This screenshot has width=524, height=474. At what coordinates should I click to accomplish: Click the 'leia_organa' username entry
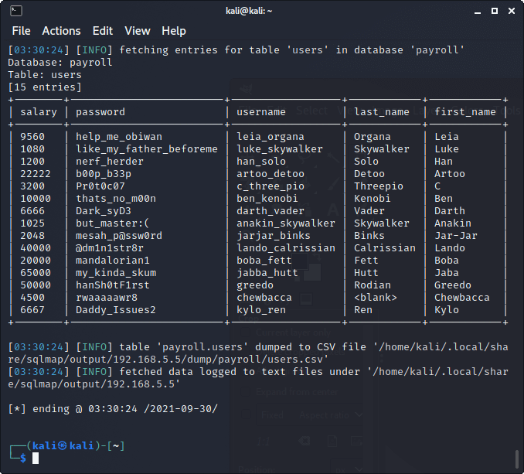(x=271, y=137)
